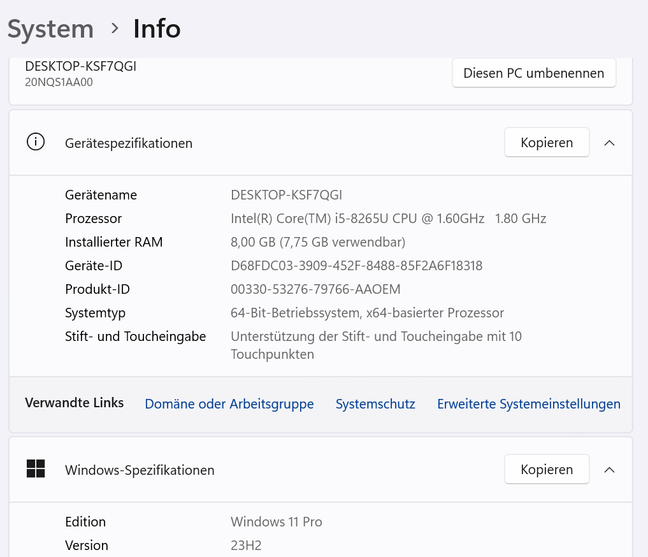Copy the Gerätespezifikationen with Kopieren
Screen dimensions: 648x557
547,142
